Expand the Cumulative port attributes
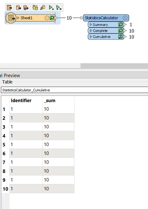Image resolution: width=148 pixels, height=209 pixels. [91, 37]
